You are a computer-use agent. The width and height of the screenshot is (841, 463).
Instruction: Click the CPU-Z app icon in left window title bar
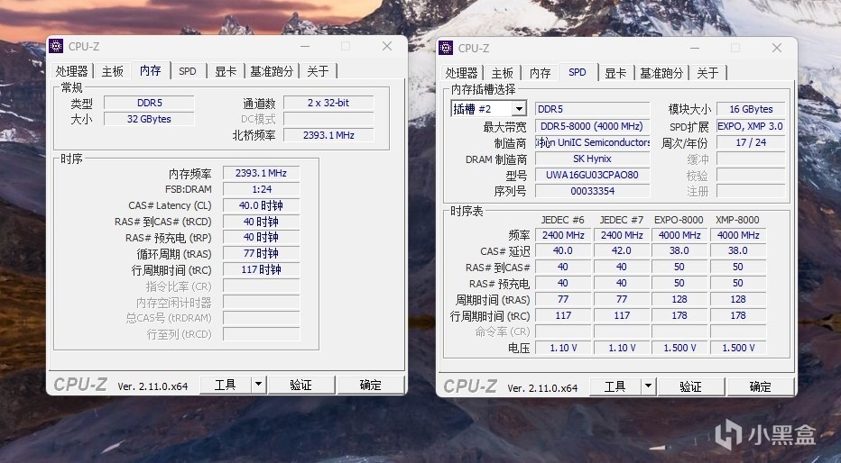point(56,47)
